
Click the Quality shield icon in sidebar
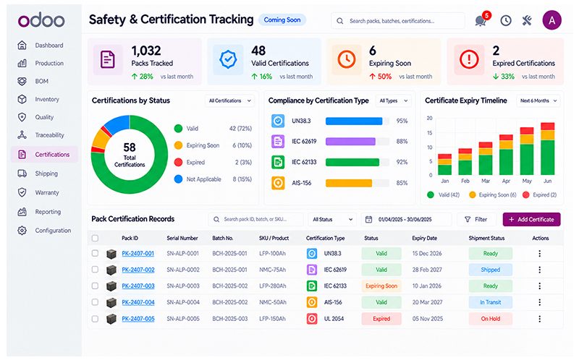(x=22, y=117)
